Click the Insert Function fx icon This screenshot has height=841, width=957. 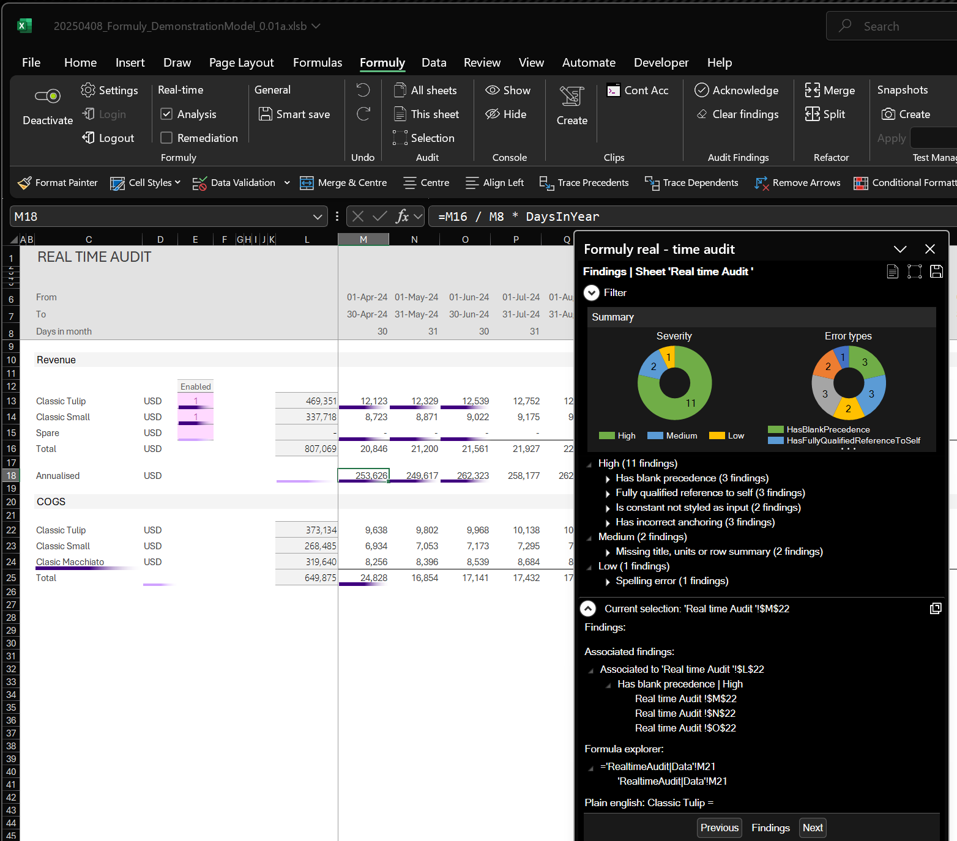pyautogui.click(x=402, y=216)
